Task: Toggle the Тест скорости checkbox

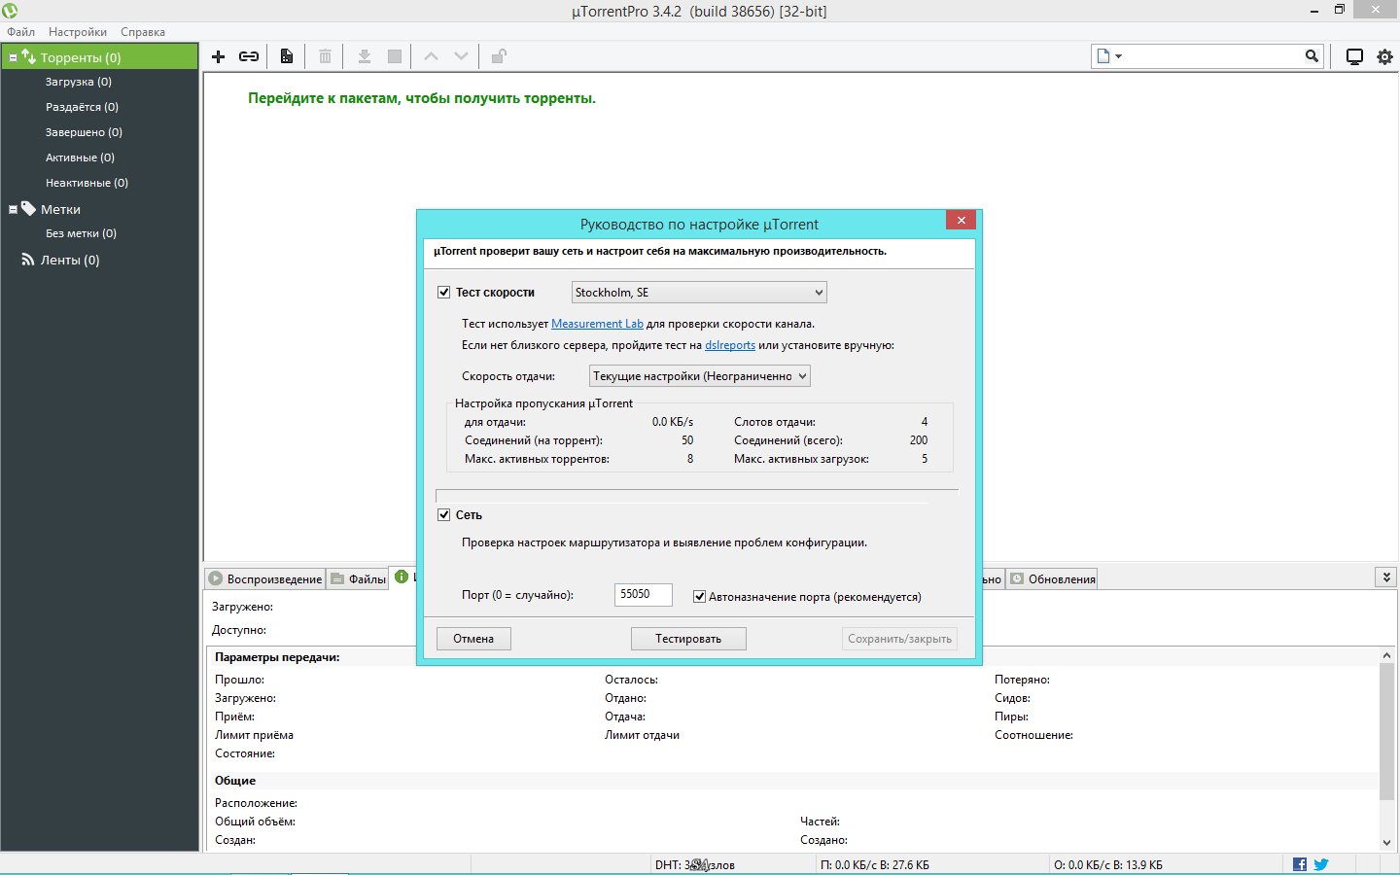Action: [x=443, y=292]
